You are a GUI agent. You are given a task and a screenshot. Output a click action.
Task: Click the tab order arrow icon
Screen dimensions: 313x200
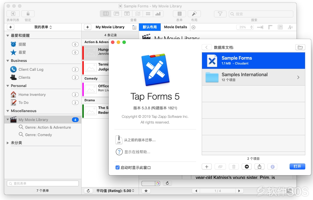(x=260, y=27)
